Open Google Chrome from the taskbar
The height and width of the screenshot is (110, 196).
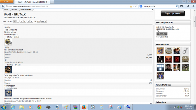[39, 107]
